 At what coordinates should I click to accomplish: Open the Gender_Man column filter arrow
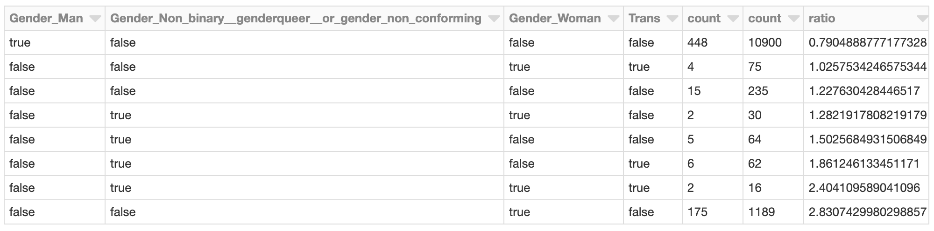pyautogui.click(x=95, y=19)
